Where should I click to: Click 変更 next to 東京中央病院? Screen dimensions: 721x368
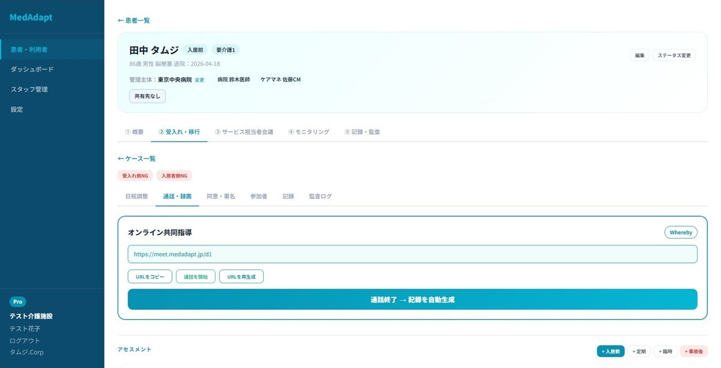(x=199, y=80)
